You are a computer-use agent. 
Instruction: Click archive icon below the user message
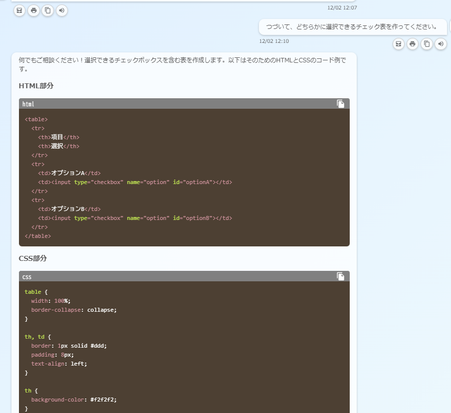coord(399,44)
